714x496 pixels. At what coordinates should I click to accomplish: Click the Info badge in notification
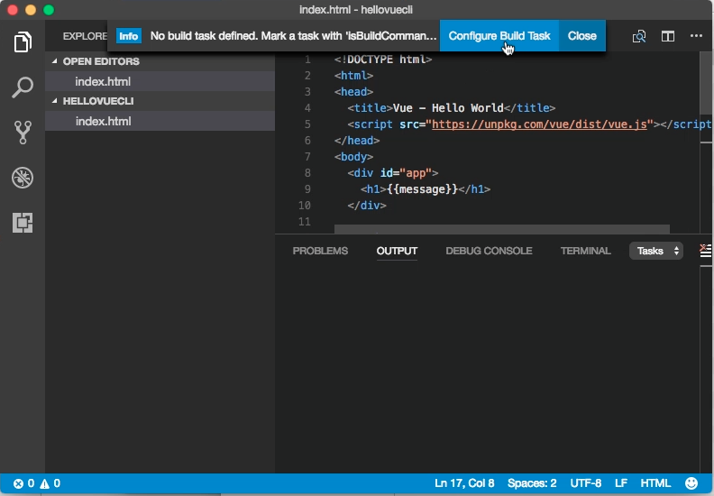tap(128, 36)
